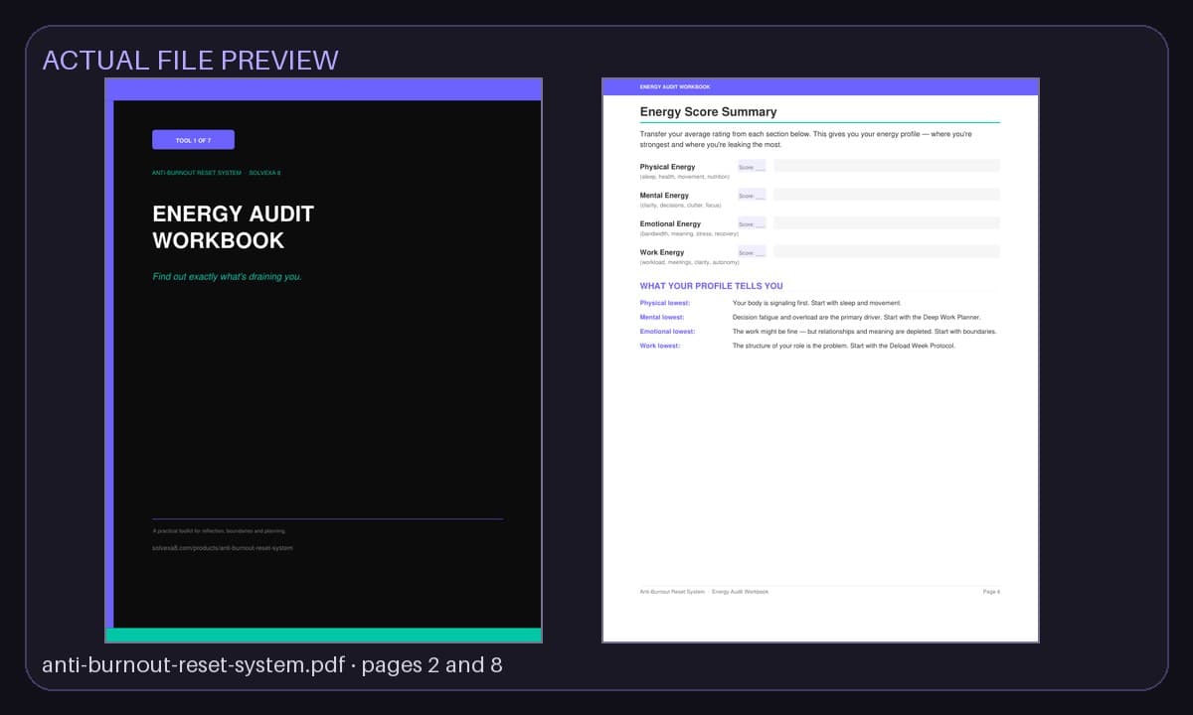This screenshot has width=1193, height=715.
Task: Click the wide notes field beside Physical Energy
Action: [887, 166]
